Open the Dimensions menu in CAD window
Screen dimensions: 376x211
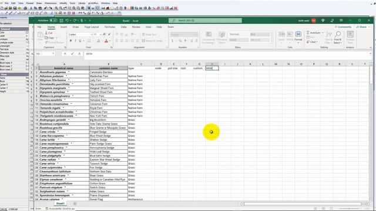click(51, 3)
